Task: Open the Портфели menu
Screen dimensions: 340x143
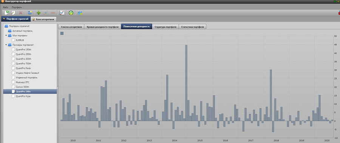Action: coord(17,8)
